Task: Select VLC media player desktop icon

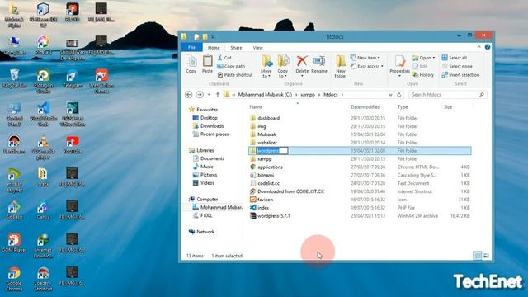Action: point(44,148)
